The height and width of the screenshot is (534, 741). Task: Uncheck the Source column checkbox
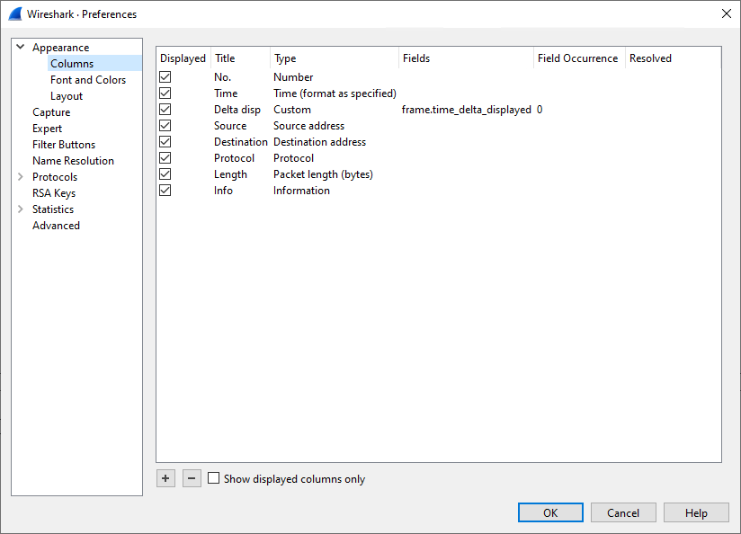165,125
